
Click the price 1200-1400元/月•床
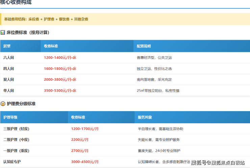[x=60, y=58]
